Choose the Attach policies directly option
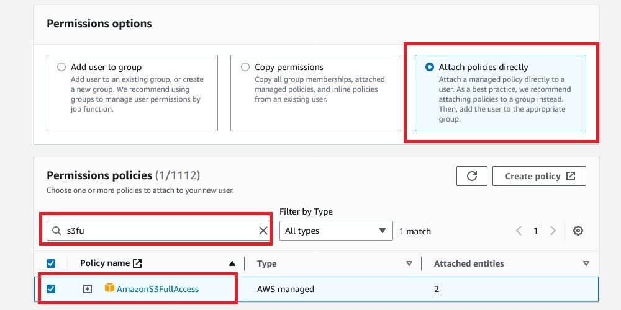The height and width of the screenshot is (310, 621). point(430,67)
